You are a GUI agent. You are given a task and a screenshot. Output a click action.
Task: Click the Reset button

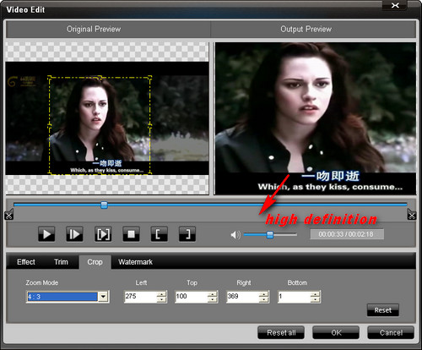click(x=383, y=310)
